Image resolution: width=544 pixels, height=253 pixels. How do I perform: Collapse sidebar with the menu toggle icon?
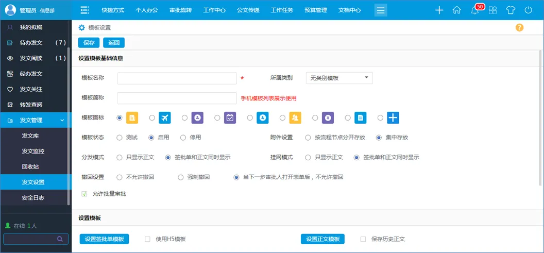85,10
